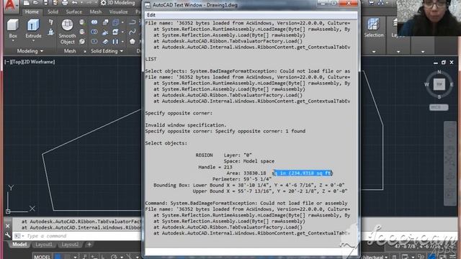
Task: Open the Edit menu in Text Window
Action: coord(151,15)
